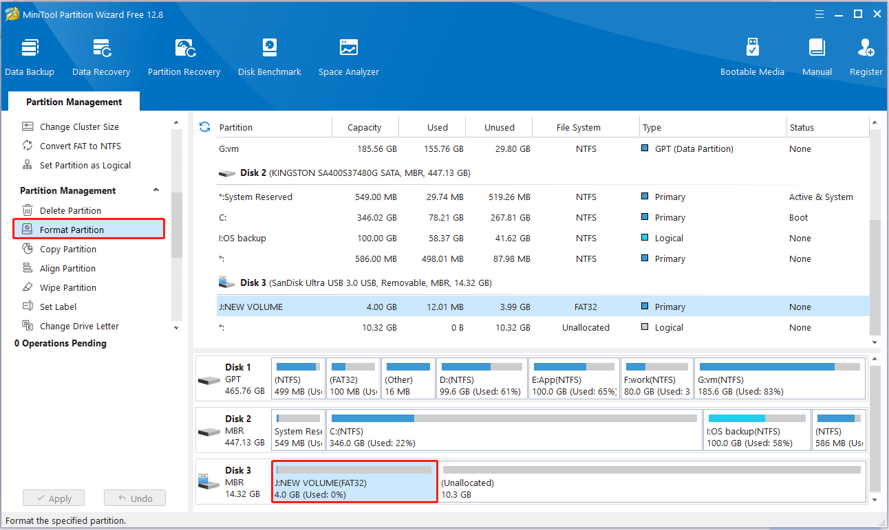Screen dimensions: 889x530
Task: Open the hamburger menu in title bar
Action: coord(819,14)
